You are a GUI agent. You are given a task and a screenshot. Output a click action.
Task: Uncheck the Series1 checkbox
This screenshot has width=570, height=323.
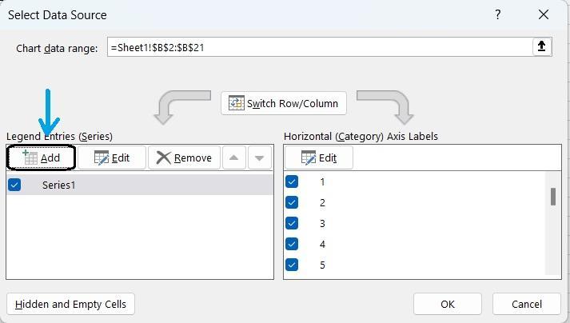point(14,185)
